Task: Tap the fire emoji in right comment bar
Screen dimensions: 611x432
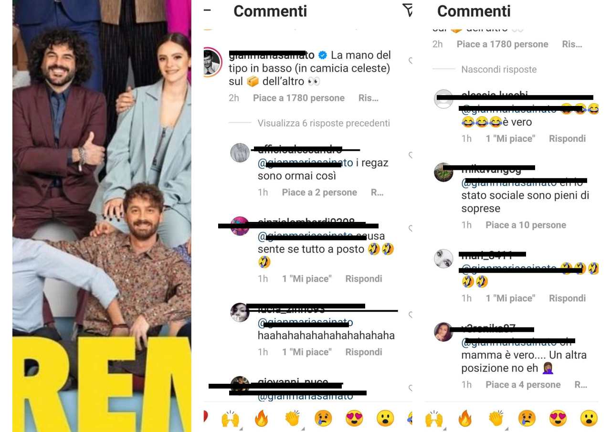Action: tap(465, 419)
